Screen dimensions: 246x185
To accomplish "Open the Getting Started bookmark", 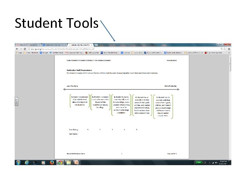I will point(92,53).
